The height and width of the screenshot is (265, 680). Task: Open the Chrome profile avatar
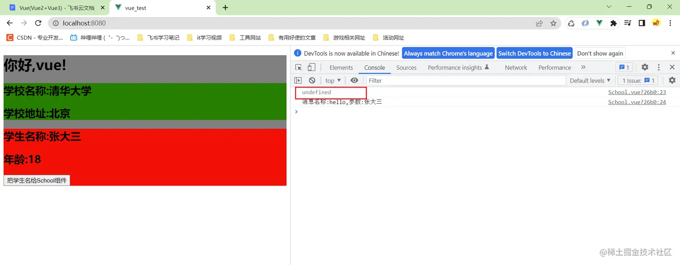click(x=656, y=23)
